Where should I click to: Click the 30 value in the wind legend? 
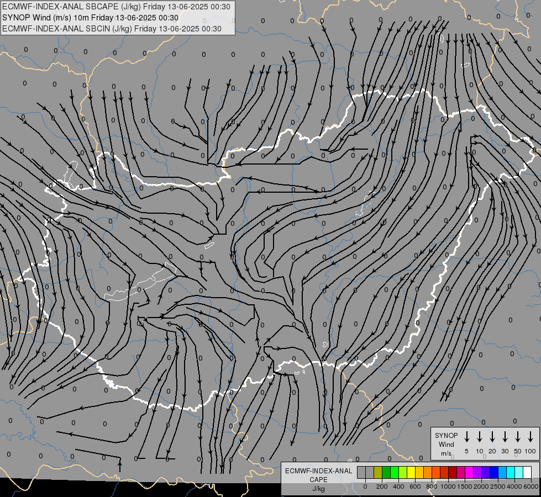point(505,451)
